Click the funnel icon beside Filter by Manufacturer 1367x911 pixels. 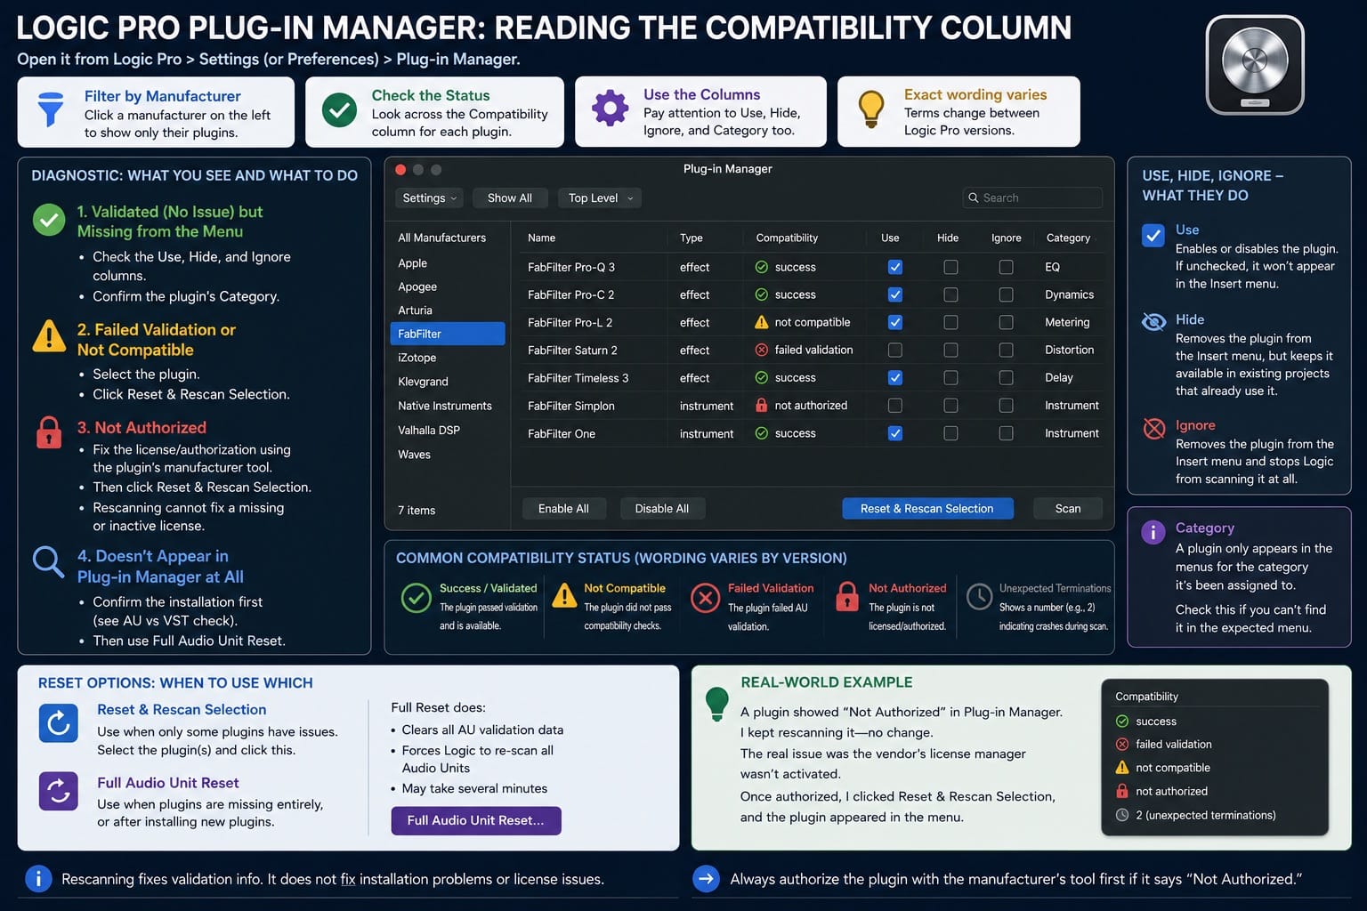(x=51, y=109)
